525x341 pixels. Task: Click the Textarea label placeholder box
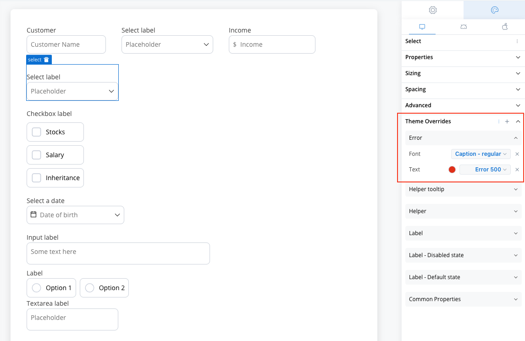tap(72, 319)
